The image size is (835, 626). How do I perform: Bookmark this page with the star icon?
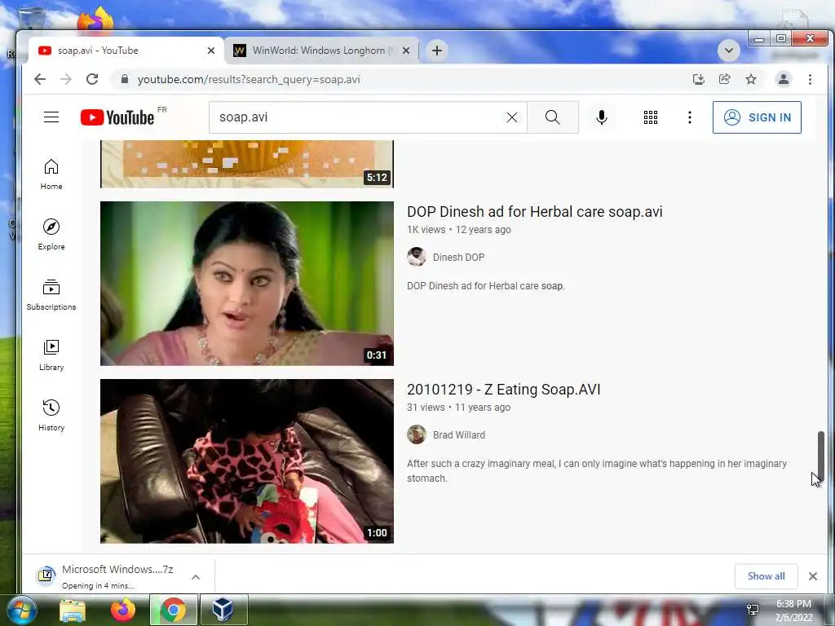coord(751,79)
